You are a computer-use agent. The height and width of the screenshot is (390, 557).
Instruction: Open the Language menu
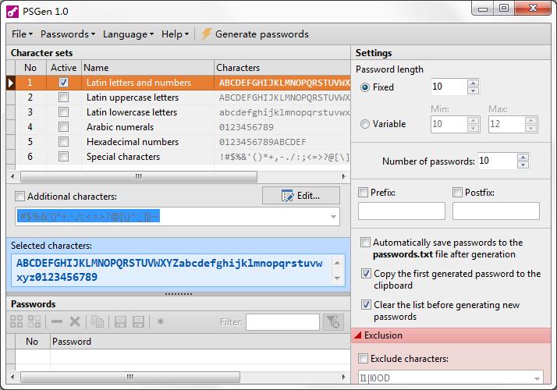[128, 34]
